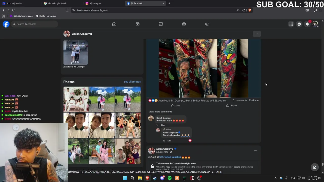Open first family photo in white outfits
Viewport: 324px width, 182px height.
point(76,99)
